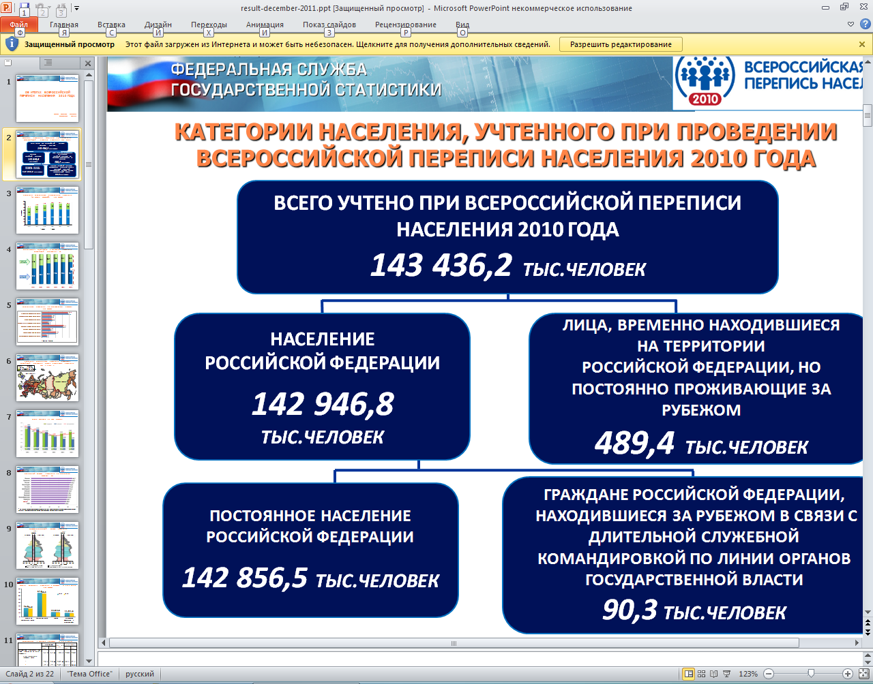This screenshot has width=873, height=684.
Task: Start Slide Show from status bar
Action: click(727, 674)
